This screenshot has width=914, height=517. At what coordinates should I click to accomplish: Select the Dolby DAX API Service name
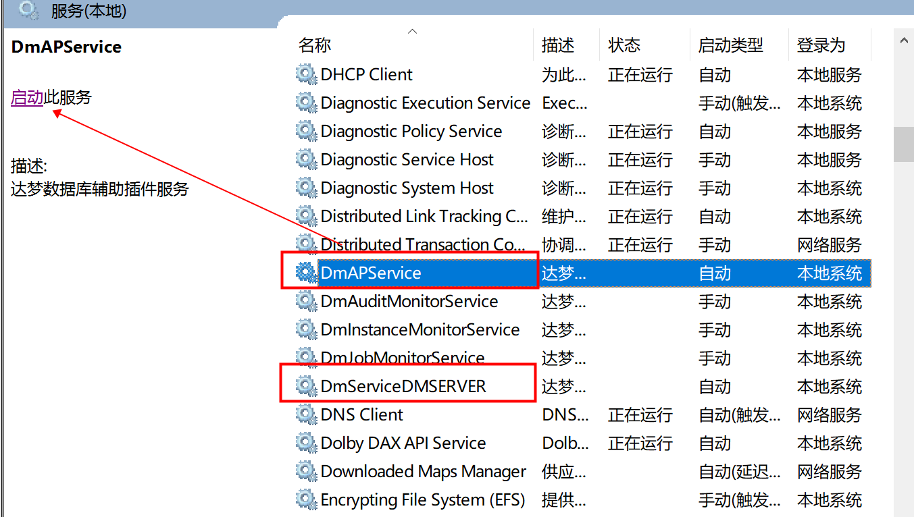click(403, 443)
